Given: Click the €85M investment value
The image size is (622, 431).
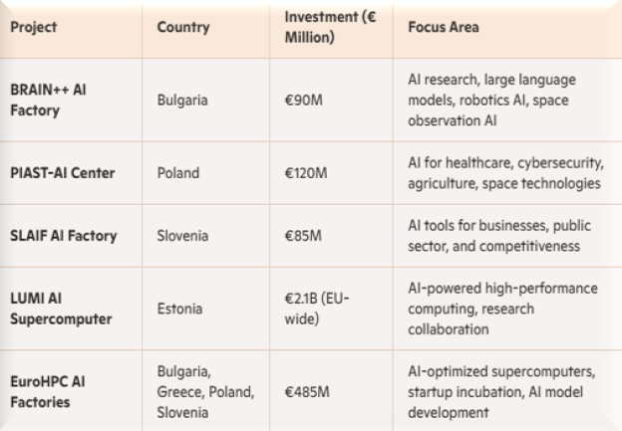Looking at the screenshot, I should point(304,236).
